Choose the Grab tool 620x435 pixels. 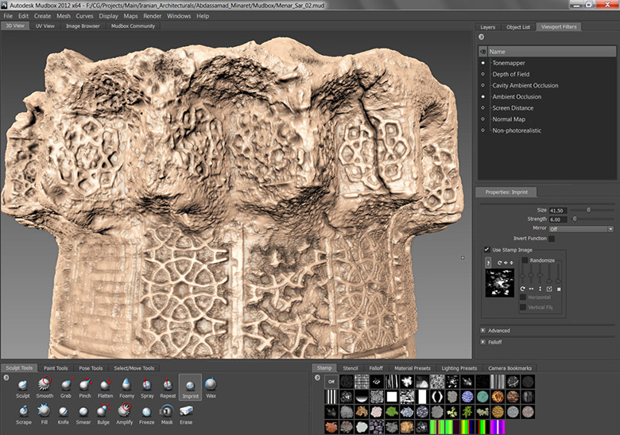[65, 385]
